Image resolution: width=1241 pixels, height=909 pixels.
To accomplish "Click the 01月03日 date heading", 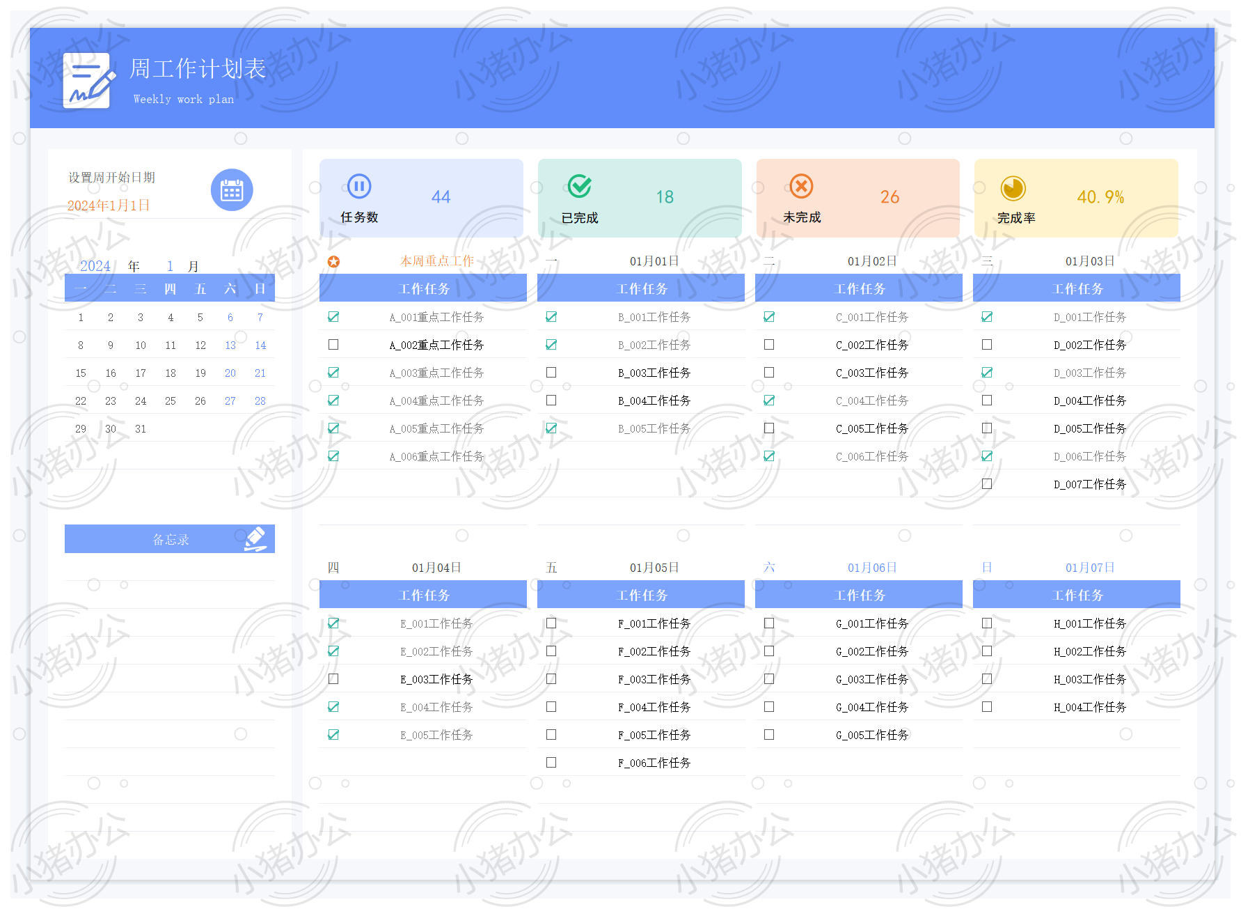I will [1090, 261].
